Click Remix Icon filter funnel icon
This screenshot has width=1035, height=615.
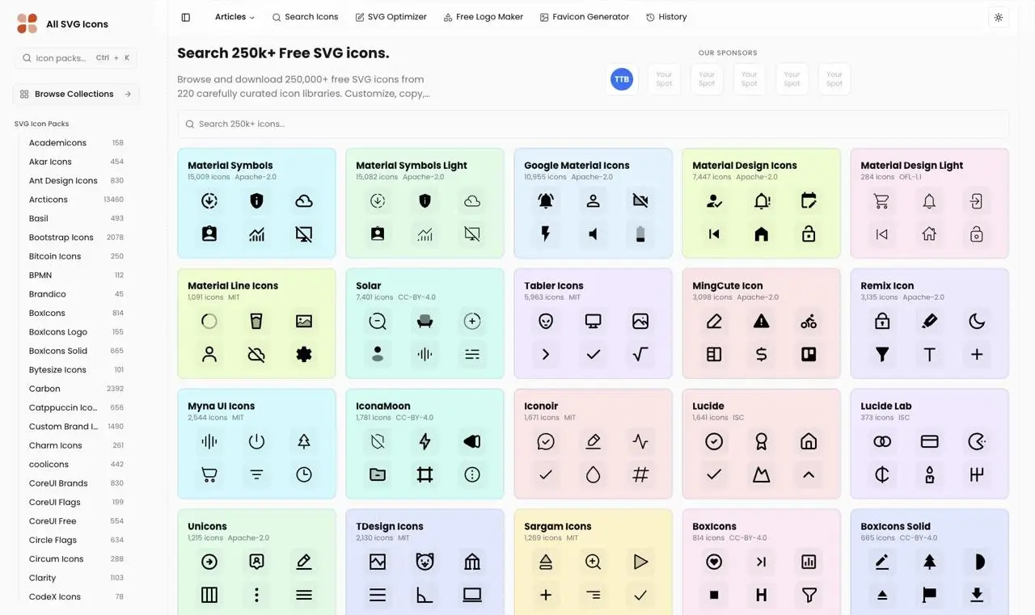tap(882, 355)
